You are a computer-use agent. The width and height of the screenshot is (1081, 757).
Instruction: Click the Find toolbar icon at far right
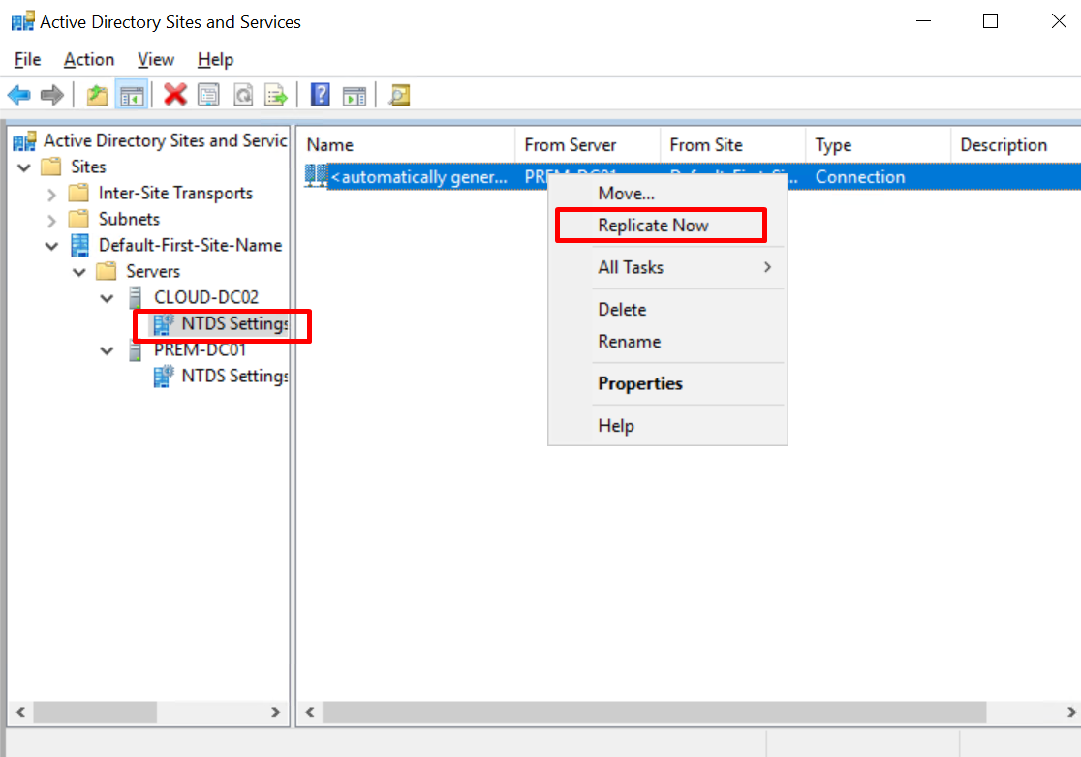(x=399, y=94)
